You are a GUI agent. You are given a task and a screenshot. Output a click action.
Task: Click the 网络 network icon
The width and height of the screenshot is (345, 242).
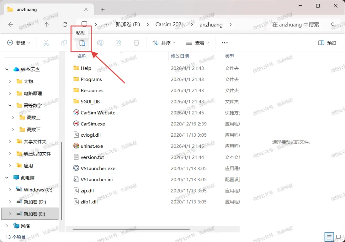(16, 226)
